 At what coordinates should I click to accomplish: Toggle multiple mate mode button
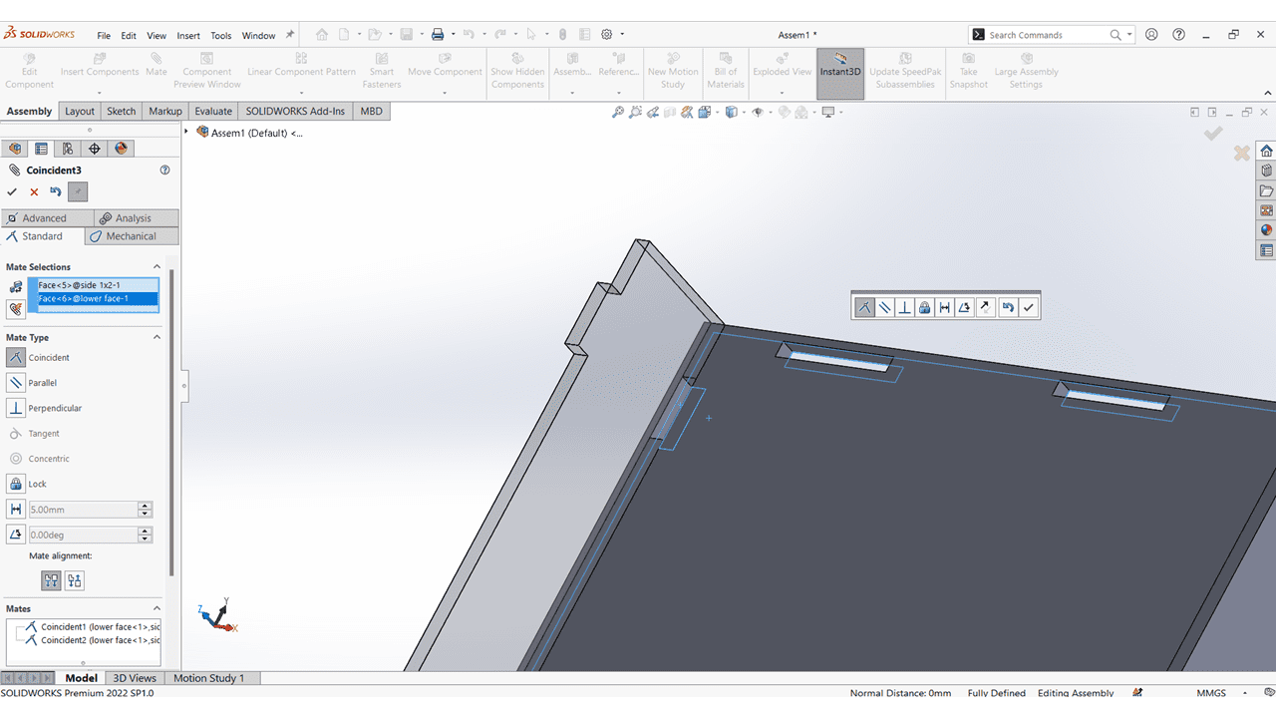click(x=16, y=310)
